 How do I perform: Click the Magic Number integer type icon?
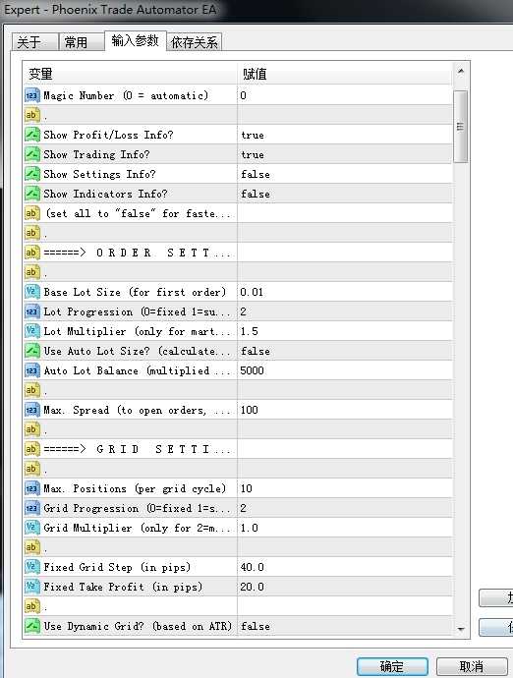32,95
